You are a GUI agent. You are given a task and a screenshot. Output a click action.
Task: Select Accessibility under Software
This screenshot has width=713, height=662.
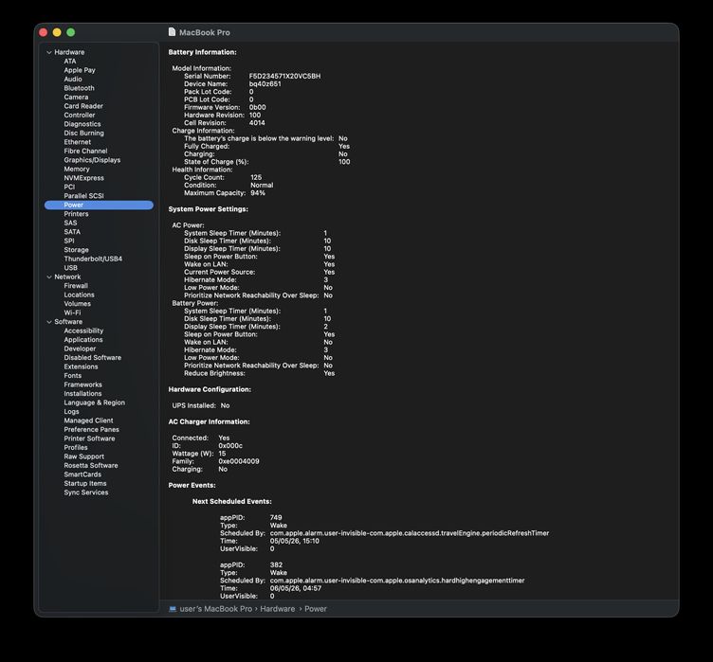(x=83, y=331)
